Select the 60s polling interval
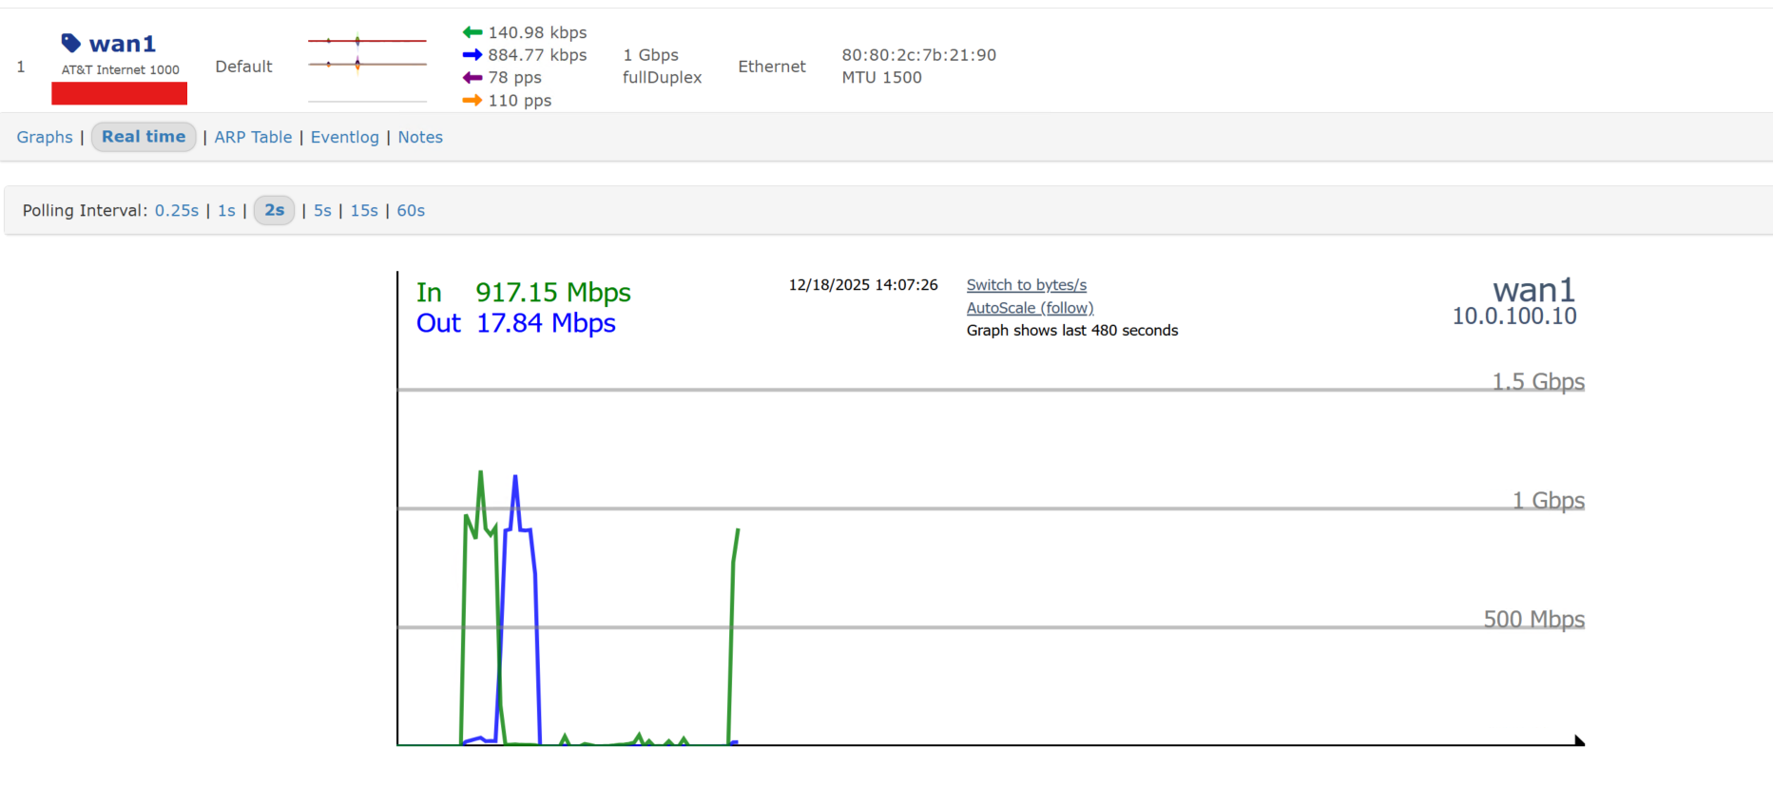1773x805 pixels. 411,210
